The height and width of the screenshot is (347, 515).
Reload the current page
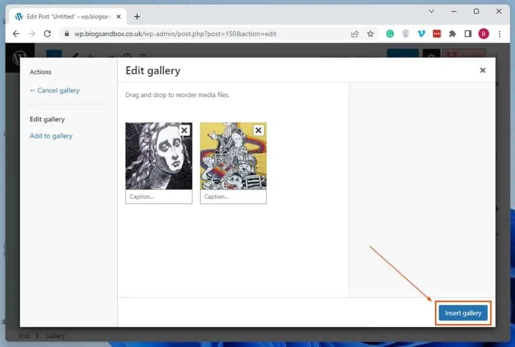click(48, 33)
